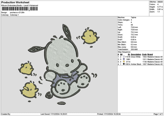Click the Trims value "45"
The image size is (164, 116).
coord(132,25)
